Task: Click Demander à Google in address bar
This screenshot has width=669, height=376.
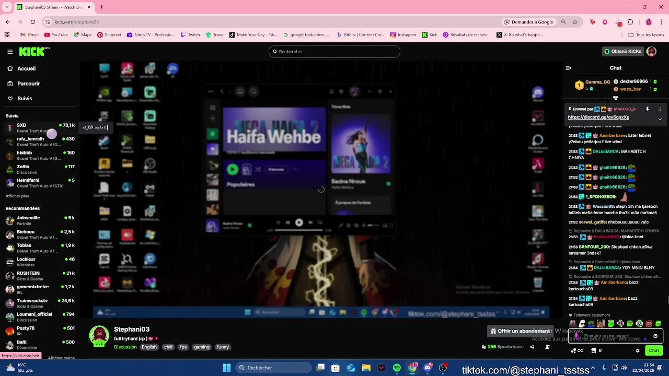Action: (528, 22)
